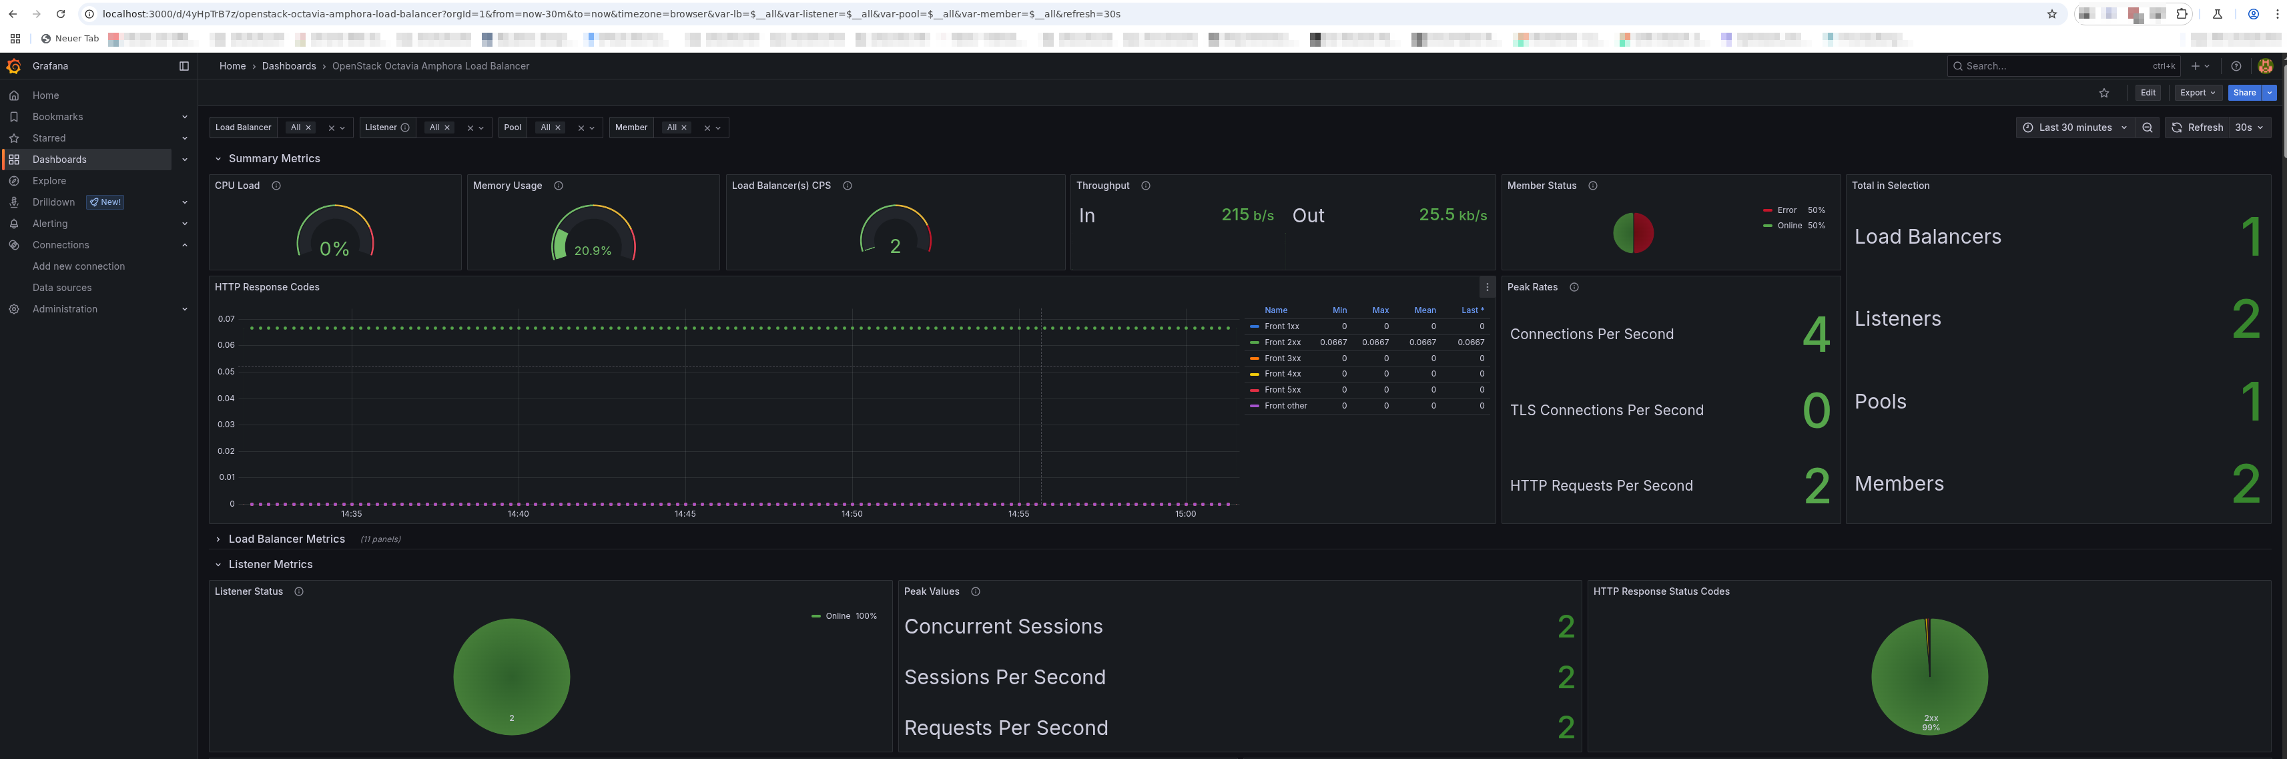Click the Grafana logo icon

tap(14, 67)
